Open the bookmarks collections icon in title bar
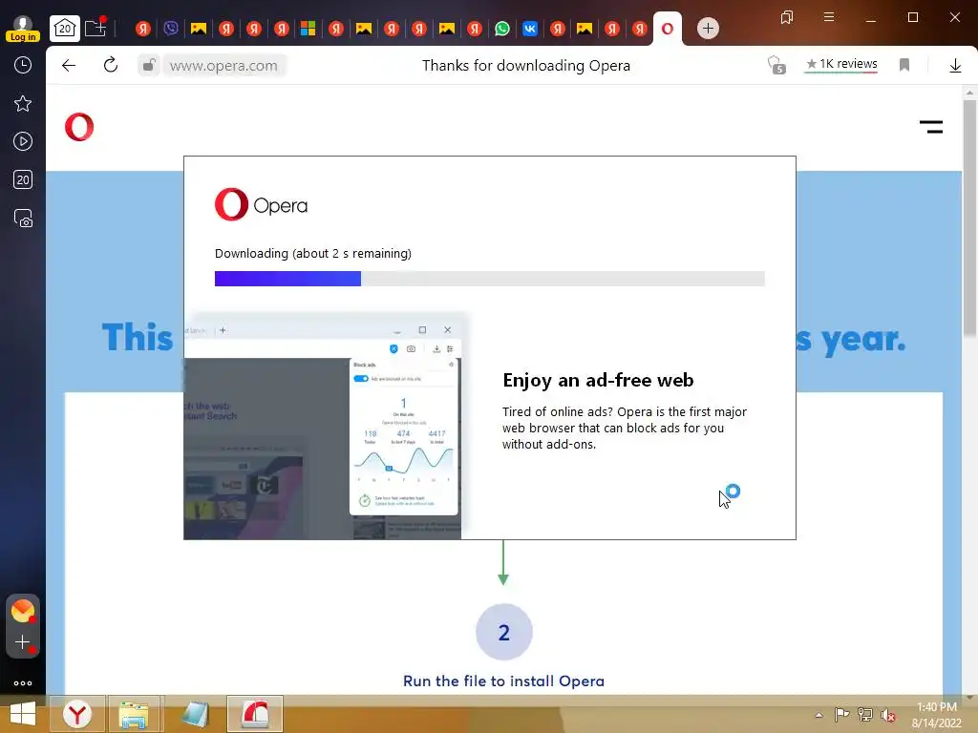 pos(787,17)
